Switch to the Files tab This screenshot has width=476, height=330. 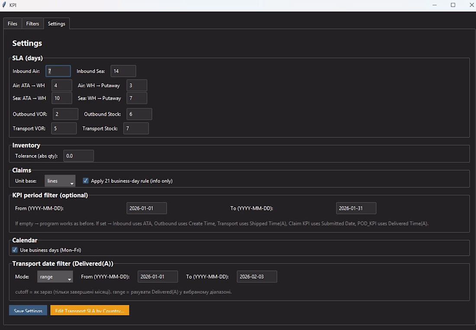click(x=13, y=24)
